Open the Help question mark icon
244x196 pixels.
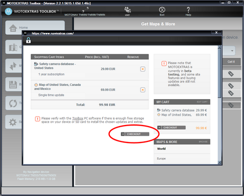pyautogui.click(x=188, y=10)
